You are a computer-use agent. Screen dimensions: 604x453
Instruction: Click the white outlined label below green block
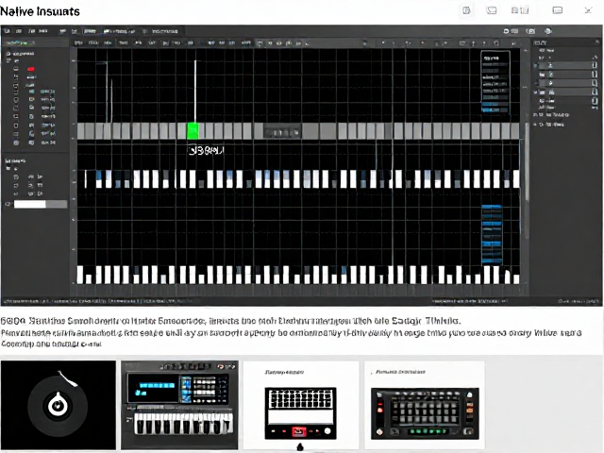pyautogui.click(x=206, y=150)
